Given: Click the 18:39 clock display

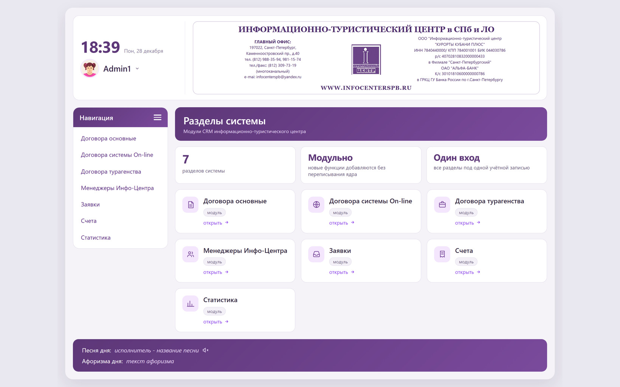Looking at the screenshot, I should coord(101,47).
